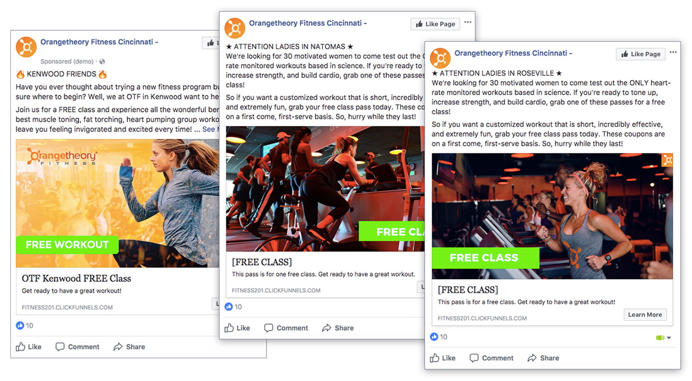Viewport: 692px width, 381px height.
Task: Click the Orangetheory avatar in the Roseville ad
Action: pyautogui.click(x=440, y=58)
